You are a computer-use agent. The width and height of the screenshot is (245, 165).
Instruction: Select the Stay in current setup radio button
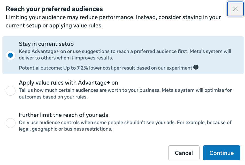(x=11, y=55)
